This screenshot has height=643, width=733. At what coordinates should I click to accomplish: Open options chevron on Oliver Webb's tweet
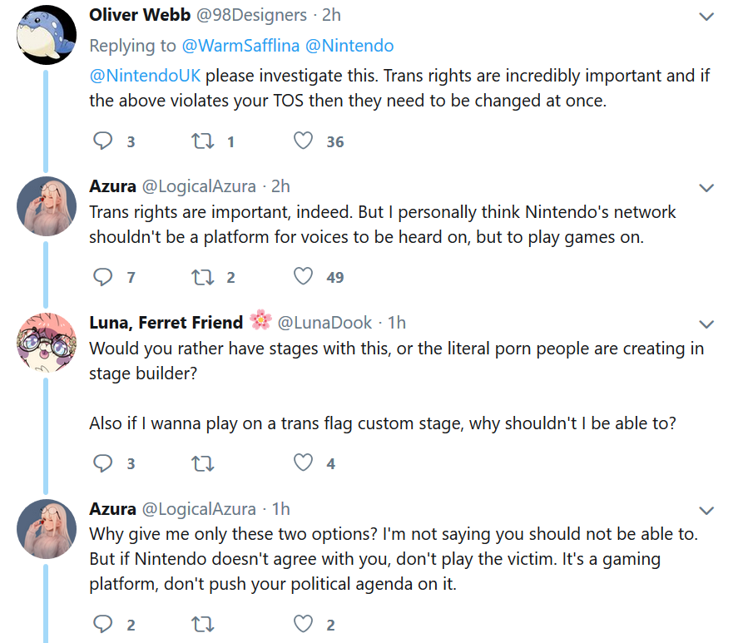706,17
